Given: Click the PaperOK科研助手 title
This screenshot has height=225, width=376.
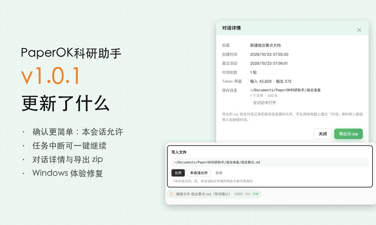Looking at the screenshot, I should [71, 53].
